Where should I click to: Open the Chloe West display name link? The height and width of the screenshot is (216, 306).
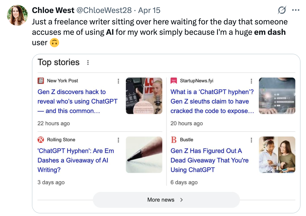pyautogui.click(x=53, y=10)
